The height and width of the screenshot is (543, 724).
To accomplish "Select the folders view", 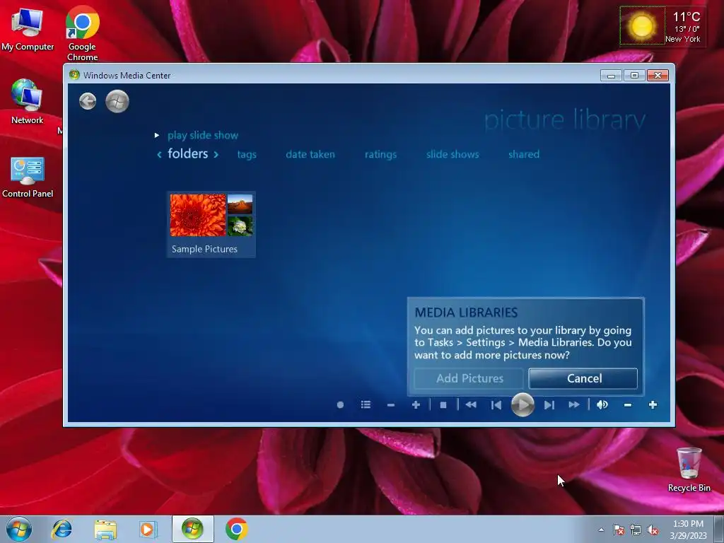I will click(187, 153).
